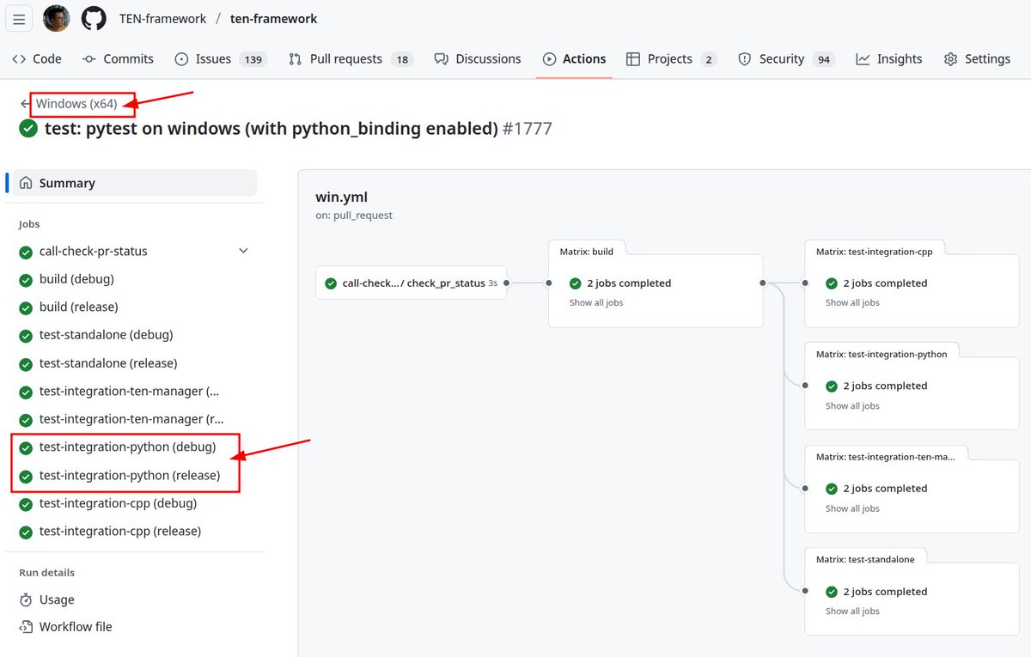
Task: Click the Settings gear icon
Action: (950, 59)
